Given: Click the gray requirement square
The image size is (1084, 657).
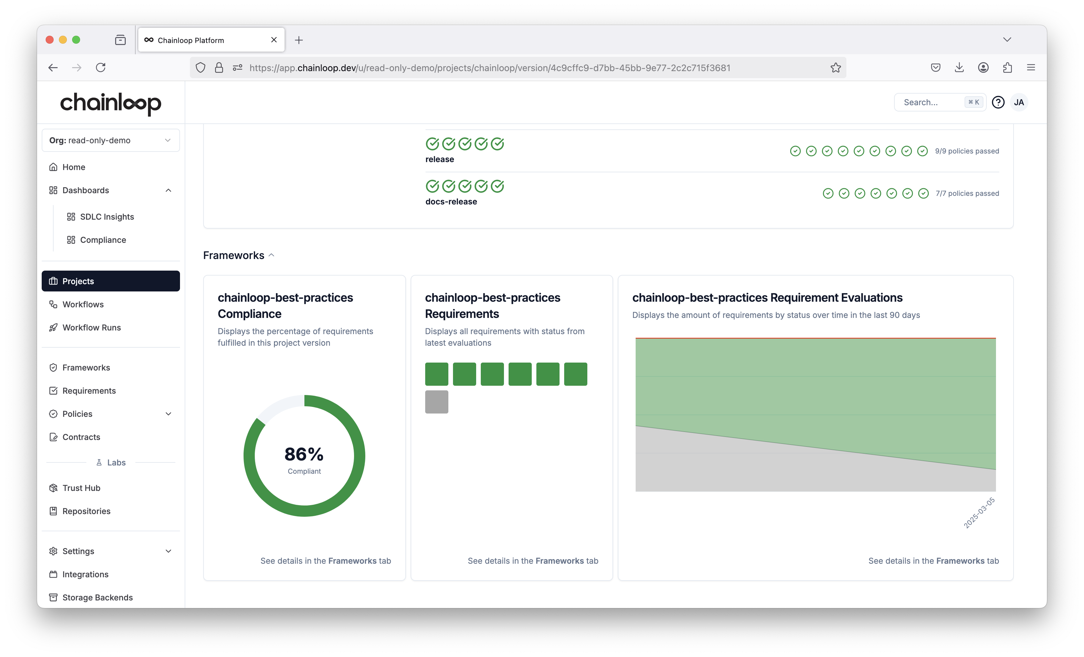Looking at the screenshot, I should pos(436,402).
